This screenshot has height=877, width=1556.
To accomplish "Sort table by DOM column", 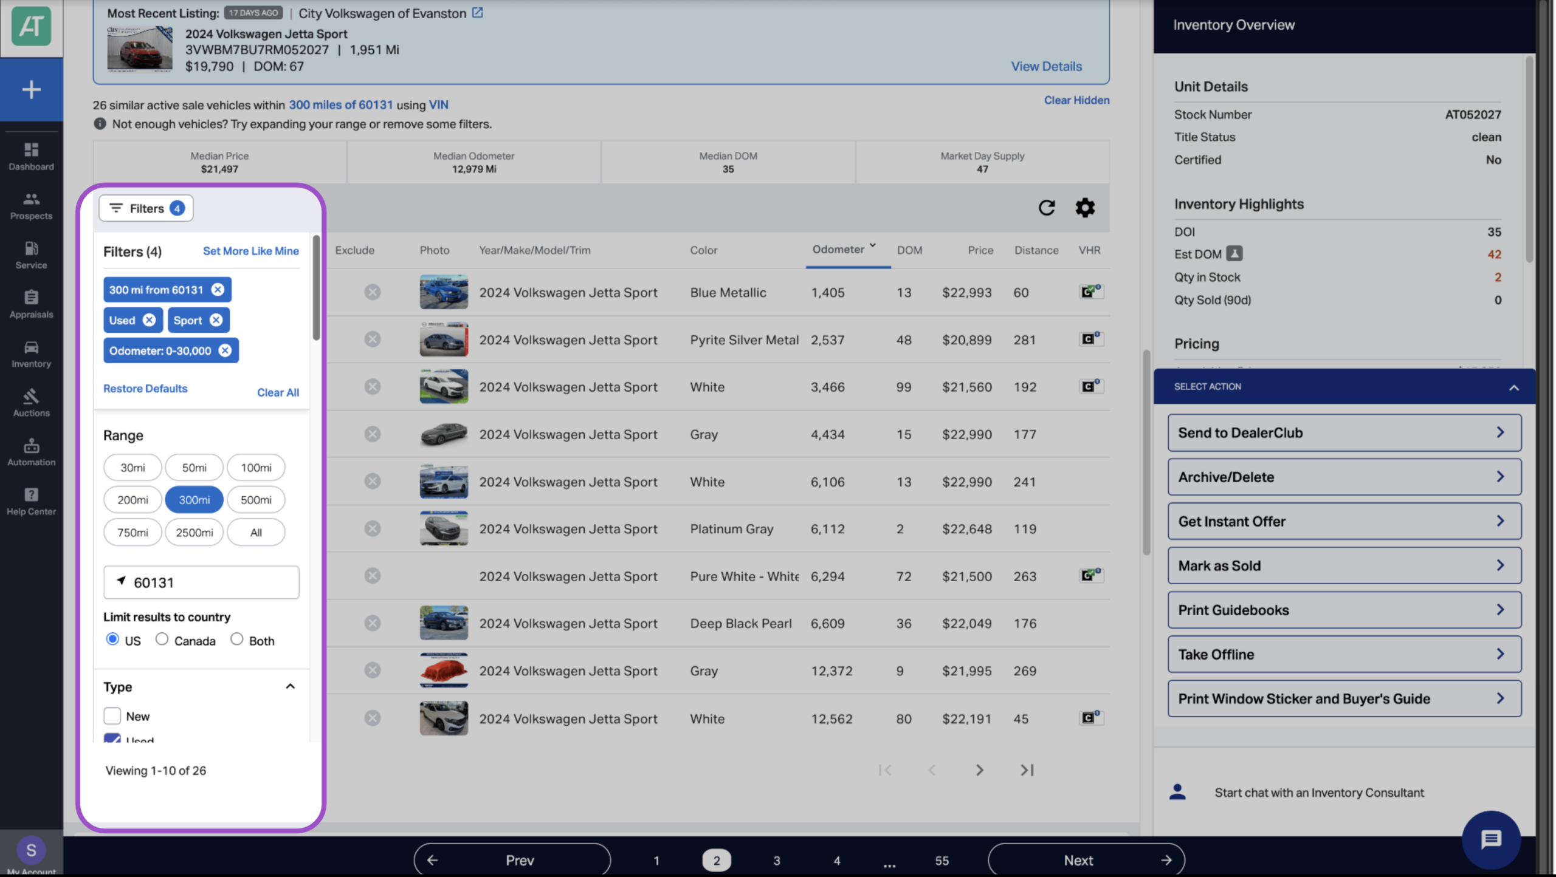I will click(909, 250).
